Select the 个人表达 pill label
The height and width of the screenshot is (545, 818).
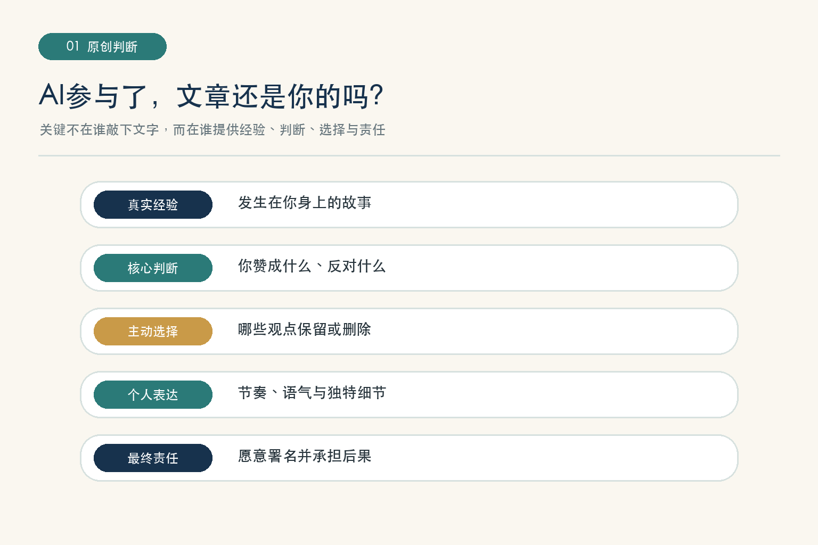tap(153, 395)
